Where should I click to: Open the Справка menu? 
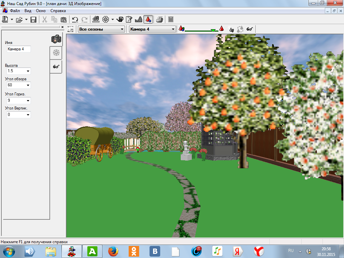click(58, 11)
